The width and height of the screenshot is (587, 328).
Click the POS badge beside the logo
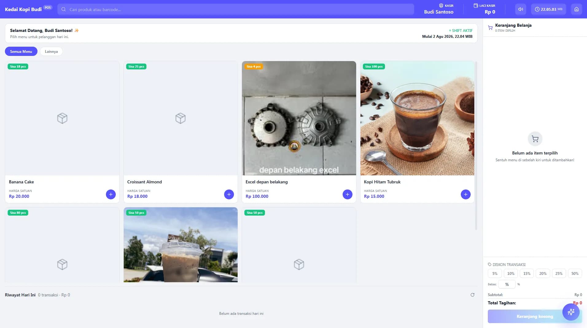(48, 7)
